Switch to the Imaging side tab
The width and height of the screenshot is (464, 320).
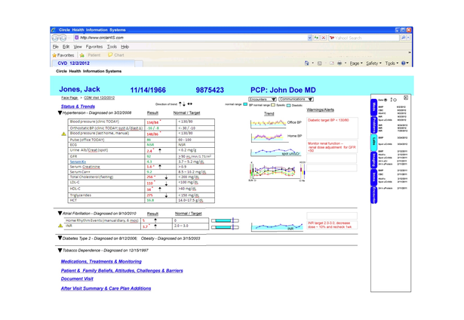pyautogui.click(x=373, y=160)
